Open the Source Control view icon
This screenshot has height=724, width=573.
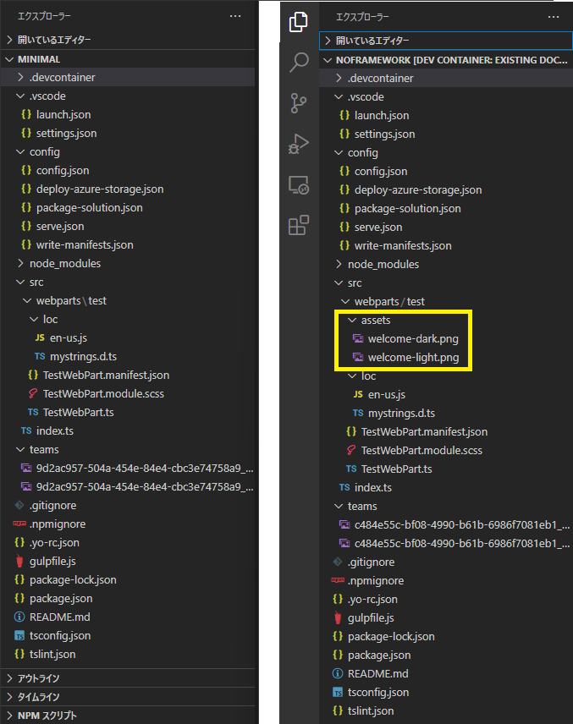(x=299, y=102)
